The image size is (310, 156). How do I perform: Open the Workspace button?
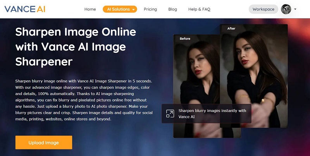click(x=263, y=9)
